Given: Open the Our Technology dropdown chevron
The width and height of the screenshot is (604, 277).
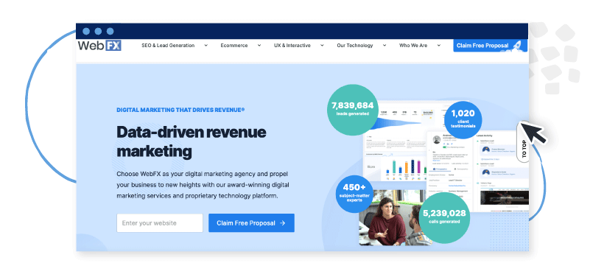Looking at the screenshot, I should pyautogui.click(x=384, y=46).
